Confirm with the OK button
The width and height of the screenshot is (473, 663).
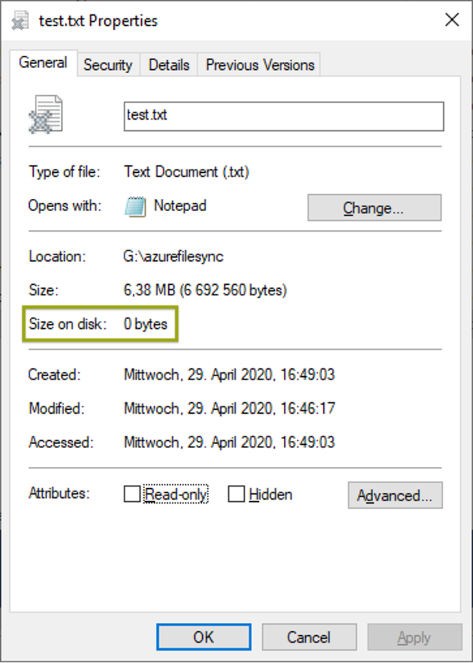pyautogui.click(x=203, y=637)
